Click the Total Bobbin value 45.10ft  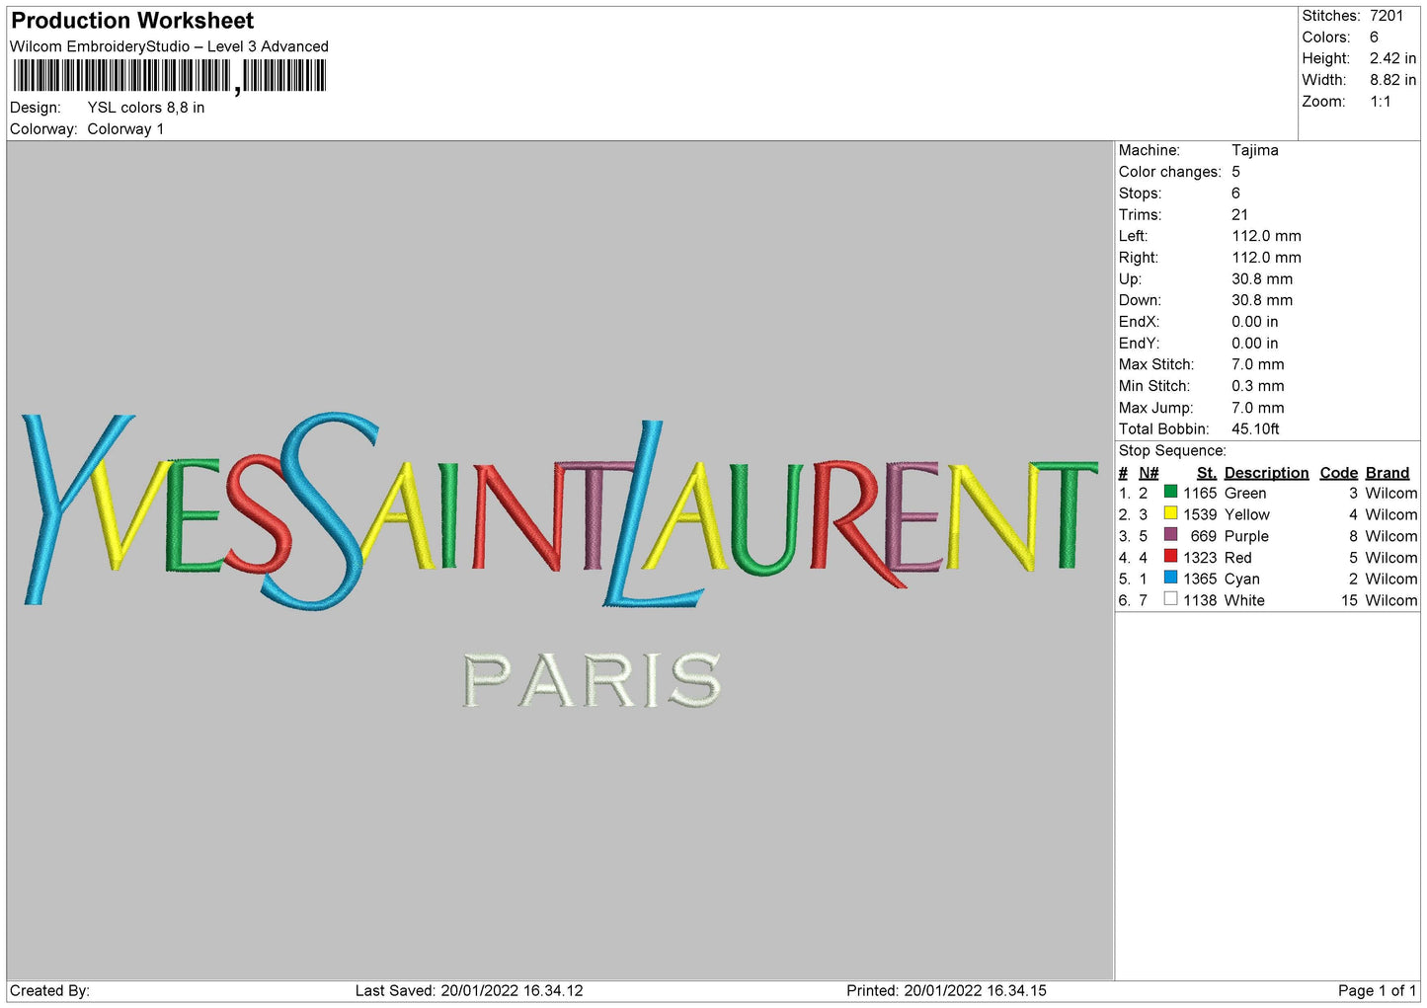click(1255, 428)
